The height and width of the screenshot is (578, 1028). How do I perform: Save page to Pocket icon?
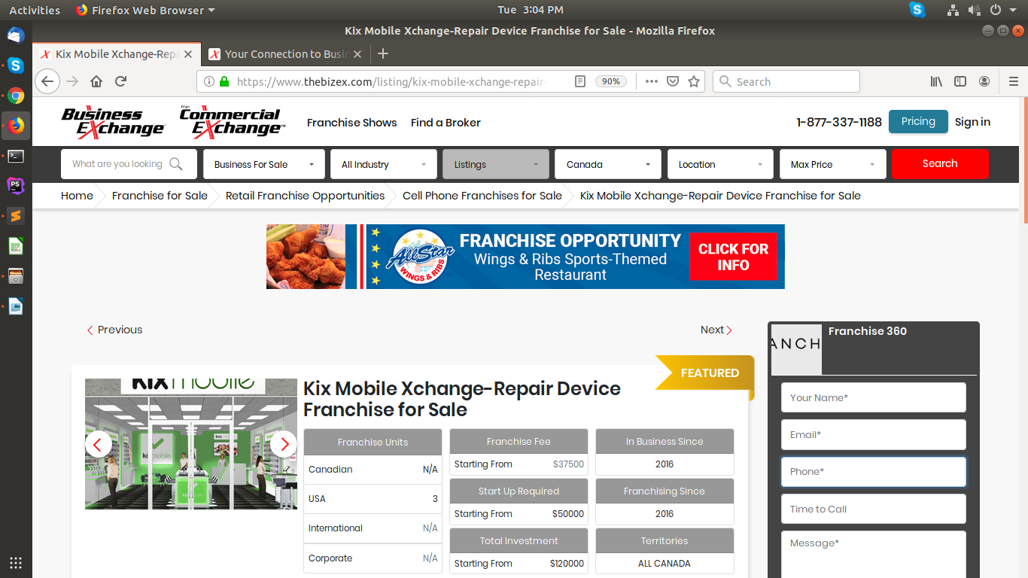pos(674,81)
